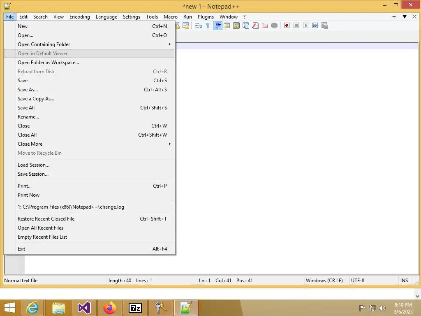
Task: Choose Save Session... entry
Action: (x=90, y=174)
